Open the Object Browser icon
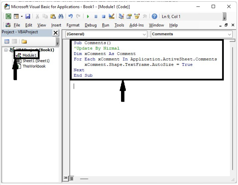The width and height of the screenshot is (238, 185). point(137,16)
